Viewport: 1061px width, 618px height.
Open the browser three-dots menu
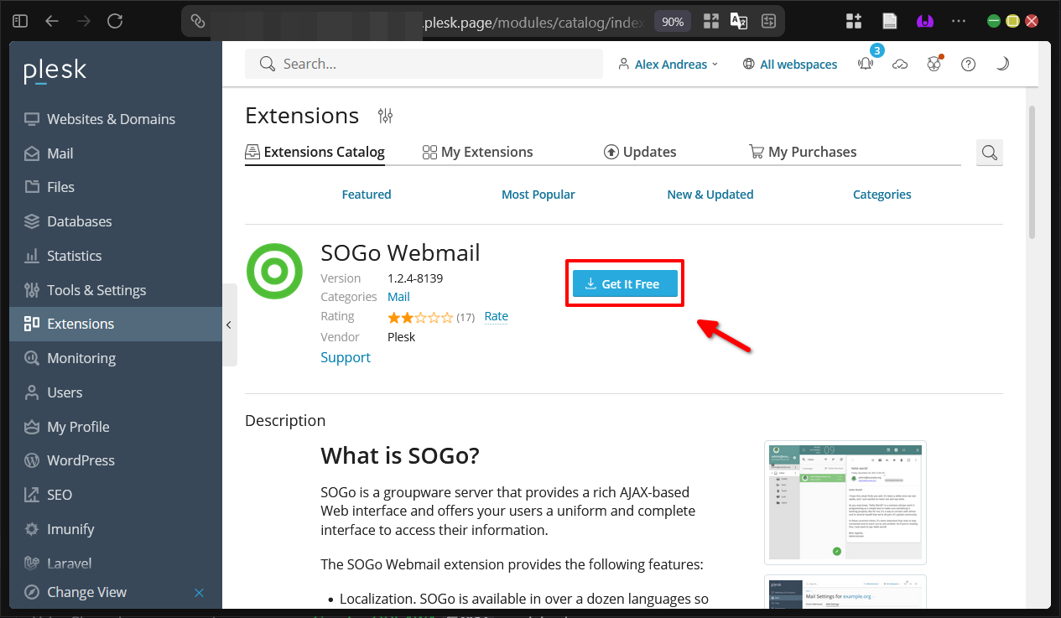tap(960, 21)
